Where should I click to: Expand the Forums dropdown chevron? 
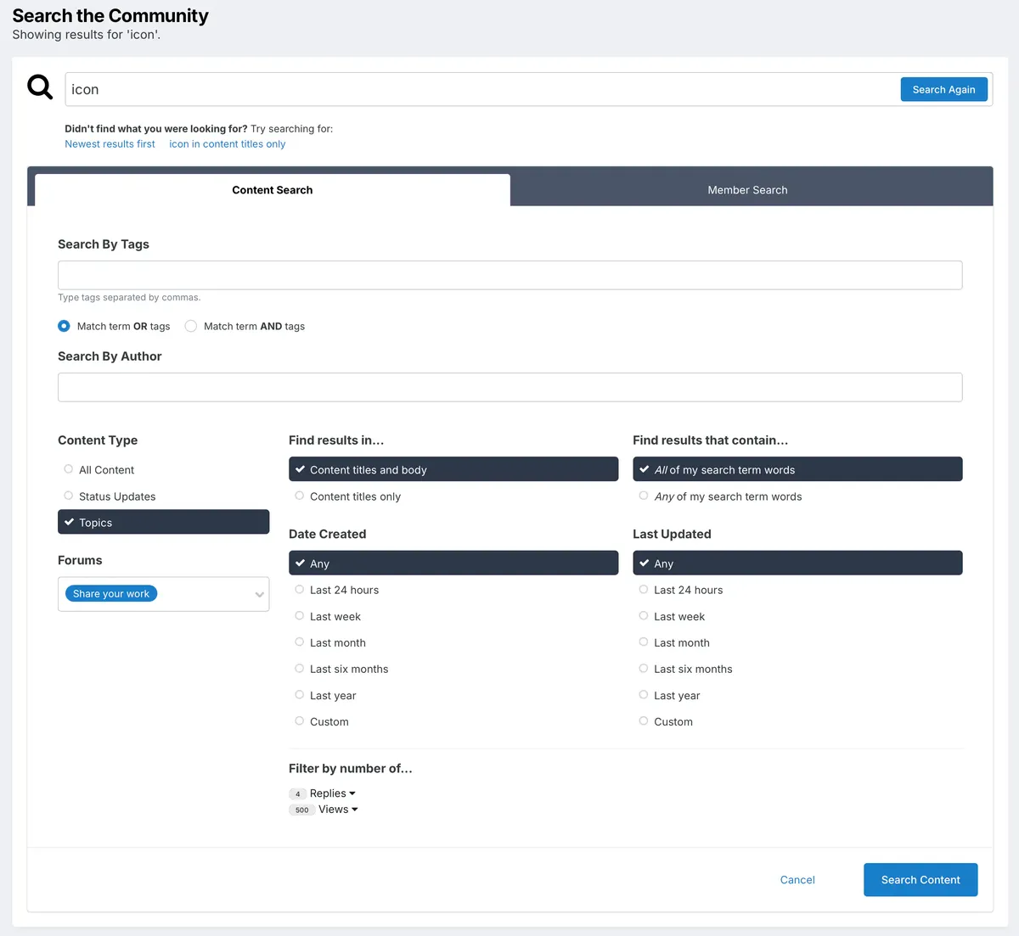(259, 594)
